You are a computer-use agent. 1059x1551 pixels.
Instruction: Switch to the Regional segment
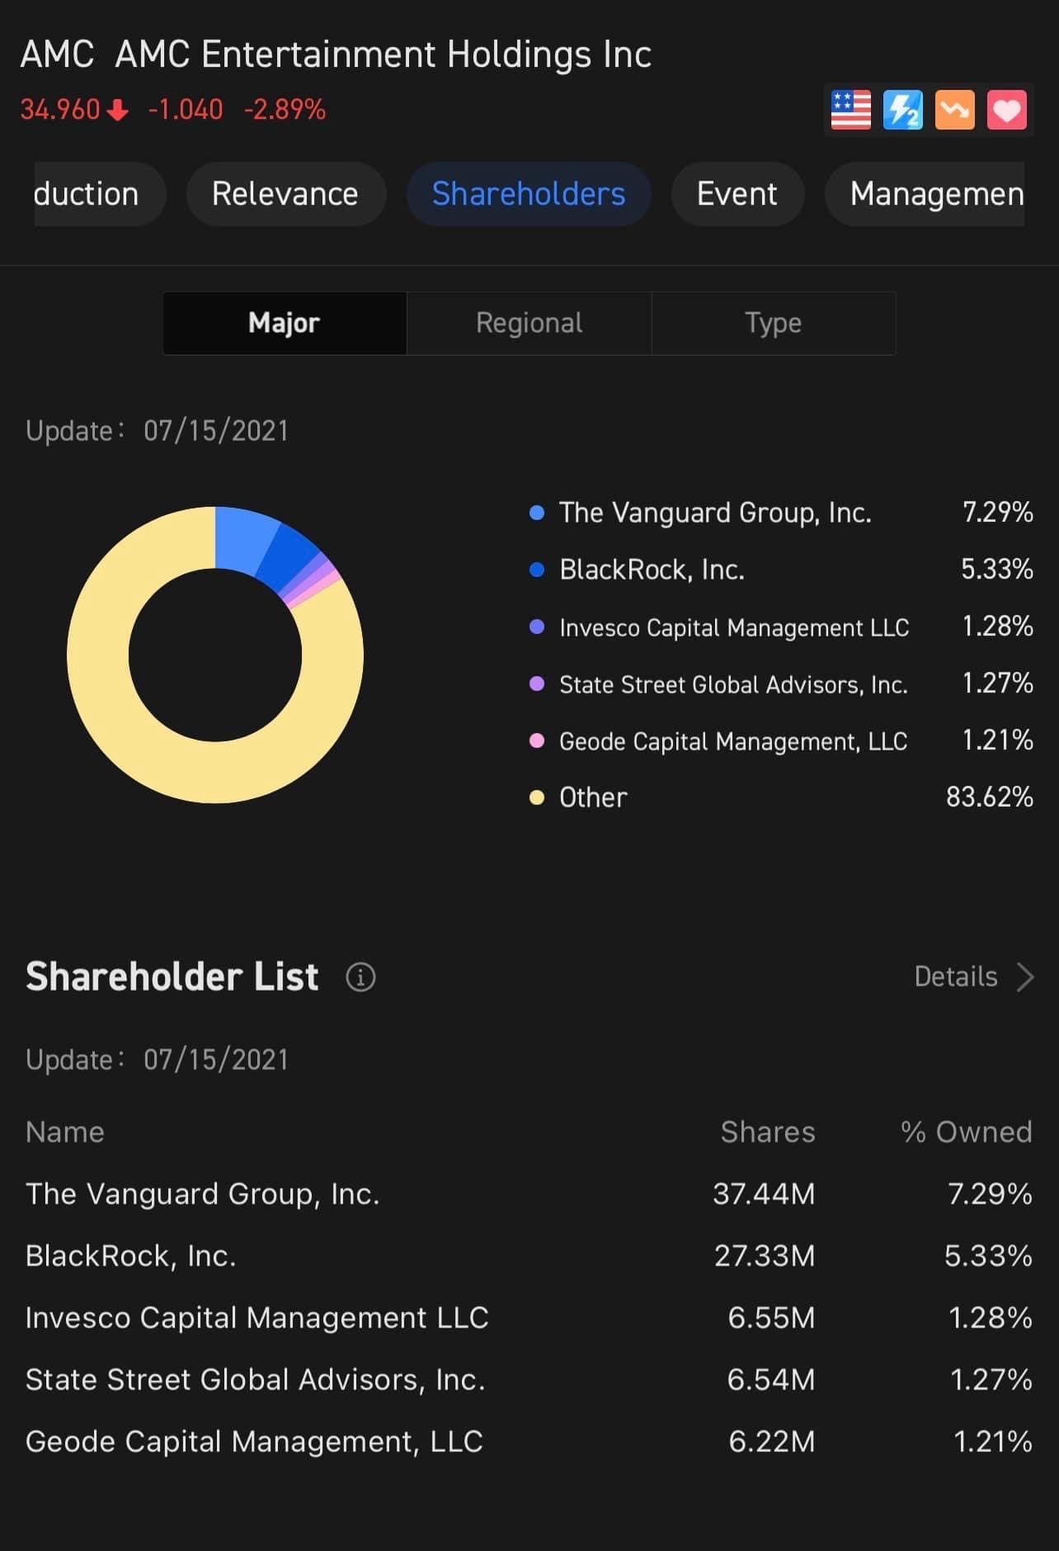click(529, 323)
